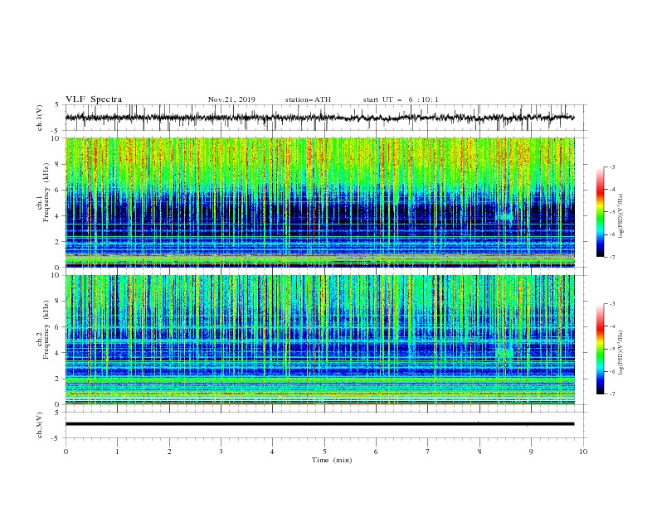Click the "-7" tick on ch.2 colorbar
657x507 pixels.
(611, 394)
